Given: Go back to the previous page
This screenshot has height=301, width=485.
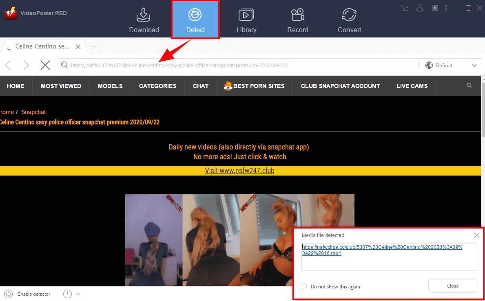Looking at the screenshot, I should [x=8, y=65].
